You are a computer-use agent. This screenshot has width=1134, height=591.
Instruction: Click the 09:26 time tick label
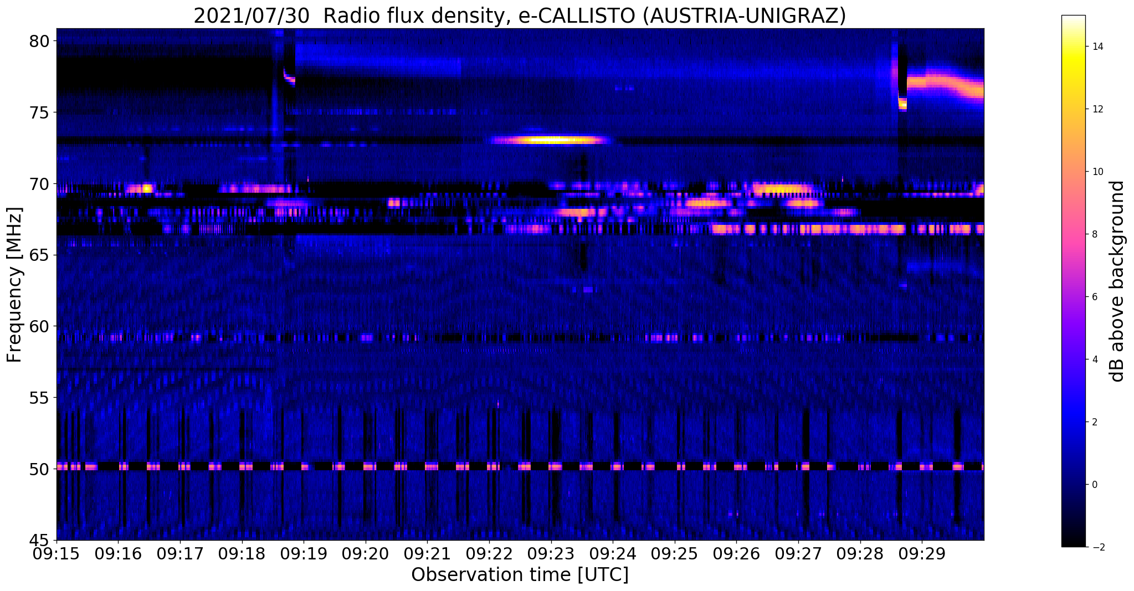click(736, 554)
